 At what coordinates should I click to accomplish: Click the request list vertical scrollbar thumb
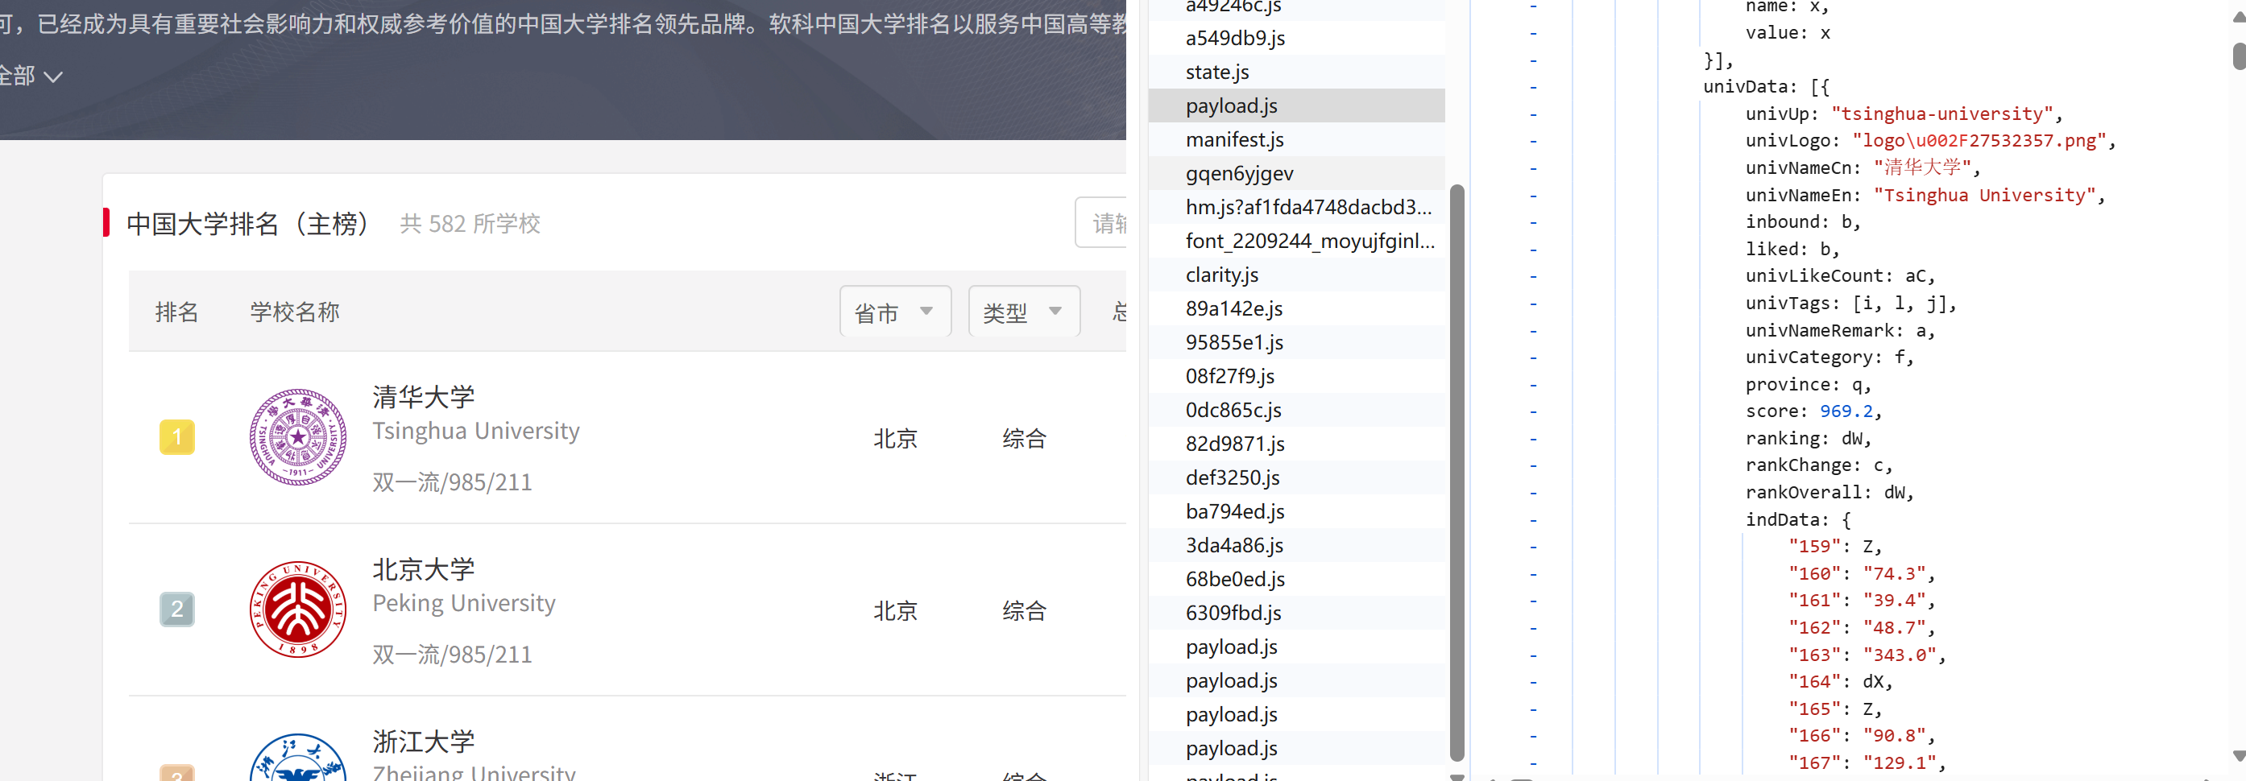[x=1456, y=473]
